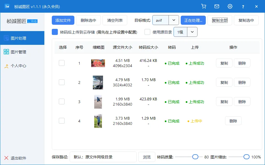Click the thumbnail of row 2
Screen dimensions: 265x165
coord(98,82)
